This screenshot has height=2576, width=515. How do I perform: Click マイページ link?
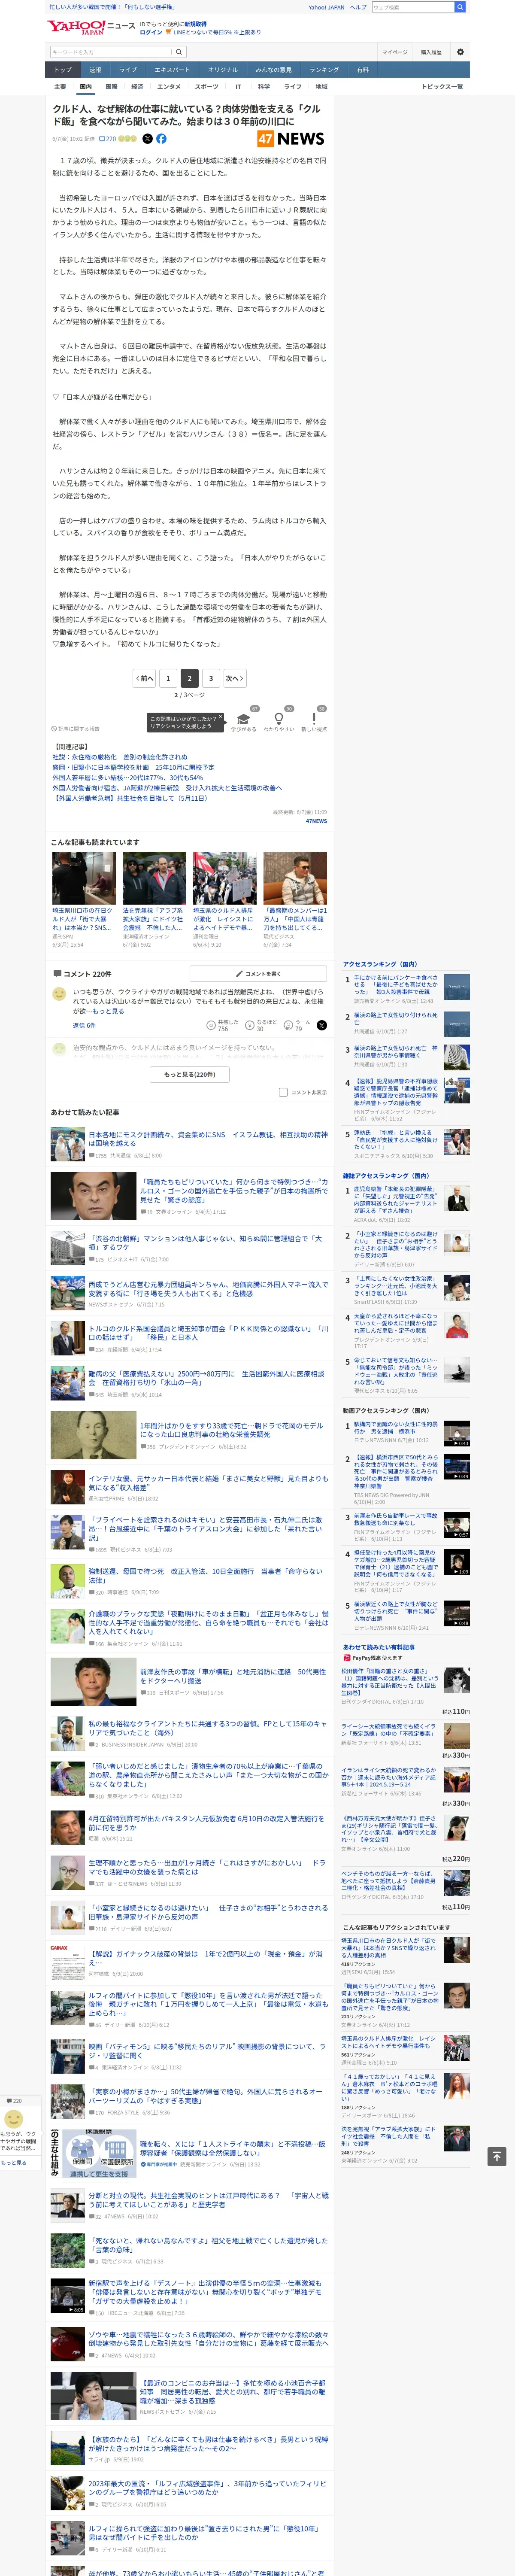(x=394, y=52)
